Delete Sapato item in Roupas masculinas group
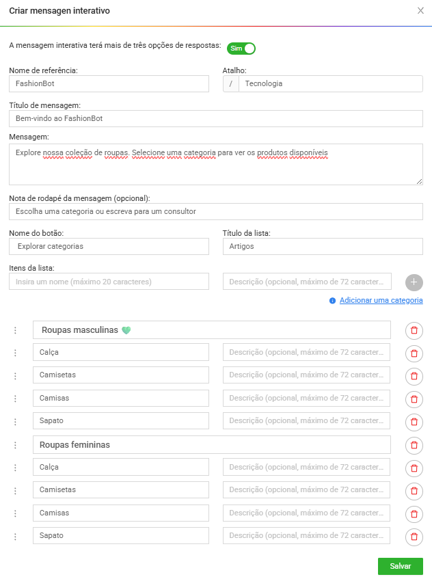This screenshot has width=432, height=579. [414, 422]
